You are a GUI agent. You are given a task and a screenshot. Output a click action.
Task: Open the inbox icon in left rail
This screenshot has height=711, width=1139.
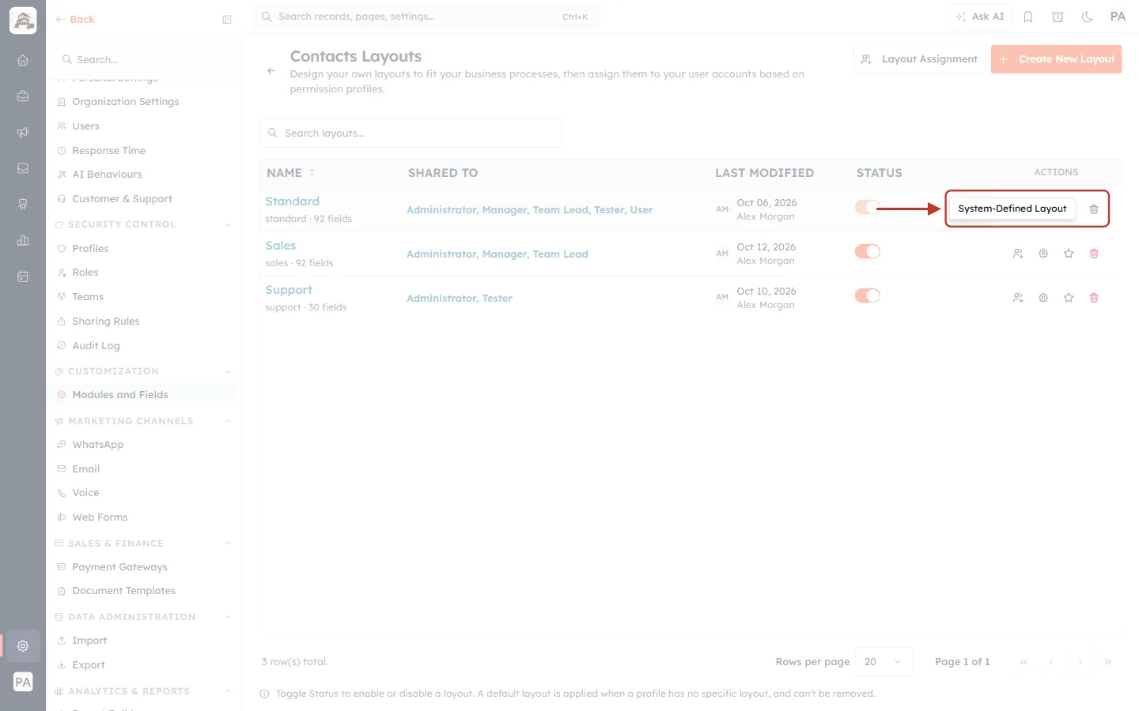[x=23, y=168]
